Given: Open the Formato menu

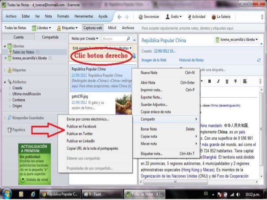Looking at the screenshot, I should coord(63,16).
